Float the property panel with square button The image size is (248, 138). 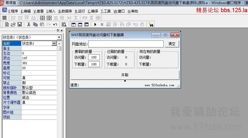coord(58,30)
